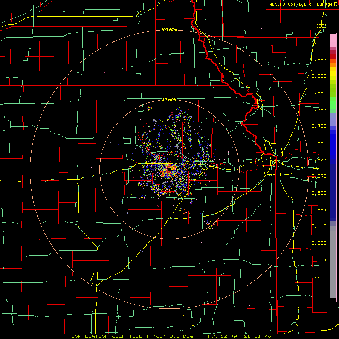Click the 0.680 value on the scale

(319, 143)
